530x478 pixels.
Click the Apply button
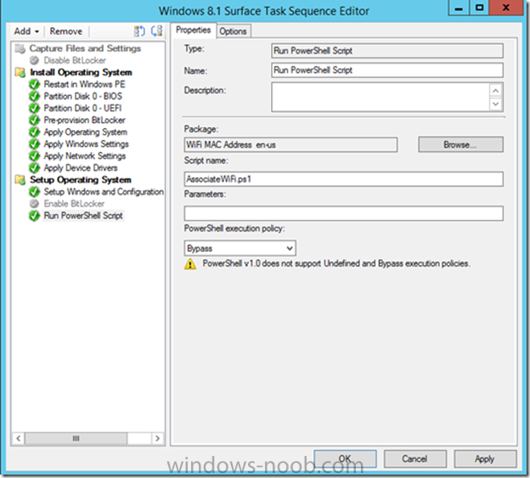[x=485, y=458]
